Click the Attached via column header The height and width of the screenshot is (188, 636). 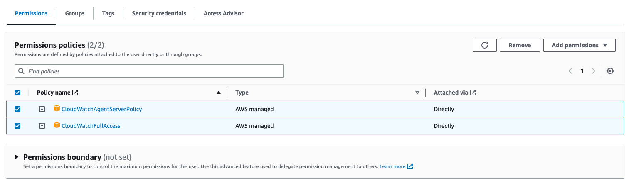click(451, 93)
